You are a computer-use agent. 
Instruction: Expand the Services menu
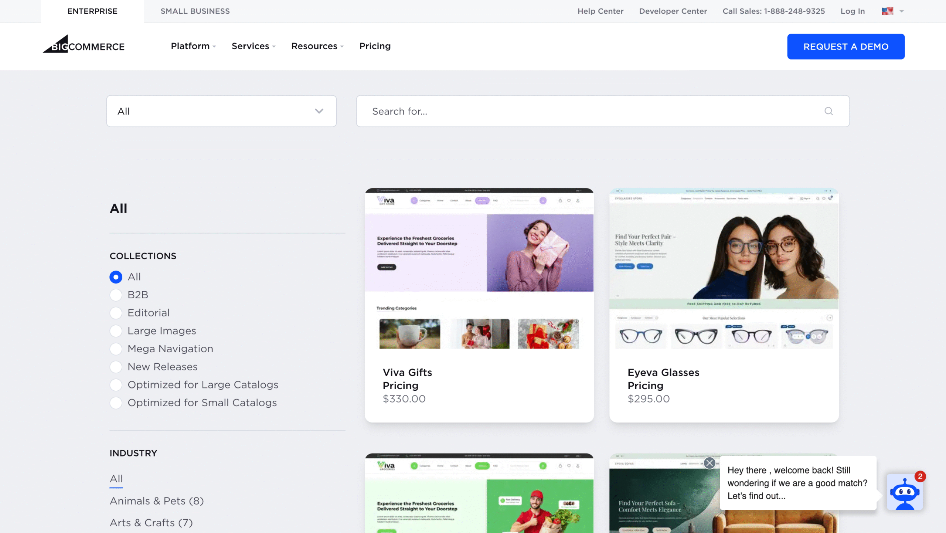click(x=253, y=46)
